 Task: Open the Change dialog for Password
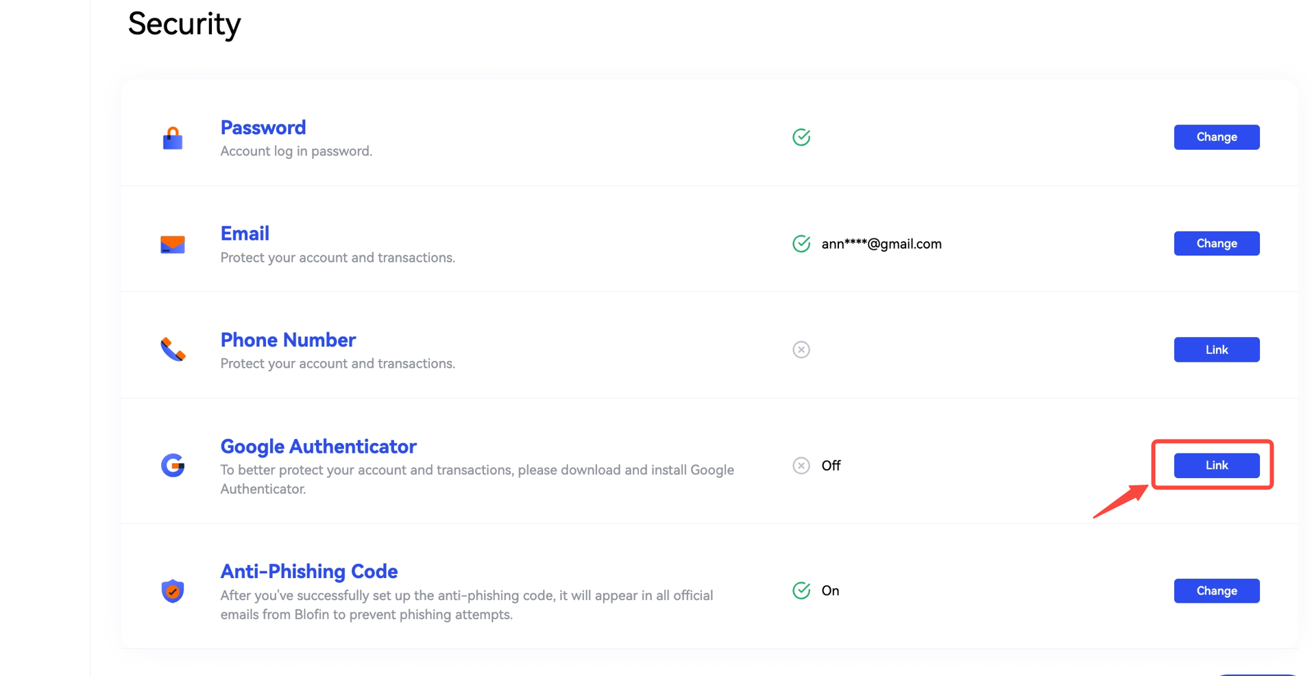tap(1216, 137)
